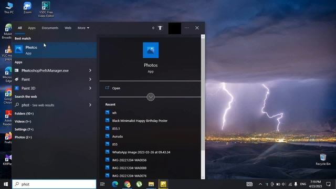Click the large Photos app tile icon
The height and width of the screenshot is (189, 336).
[x=151, y=50]
